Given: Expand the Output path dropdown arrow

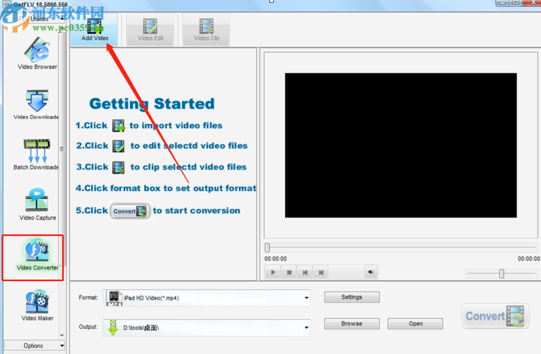Looking at the screenshot, I should point(307,327).
